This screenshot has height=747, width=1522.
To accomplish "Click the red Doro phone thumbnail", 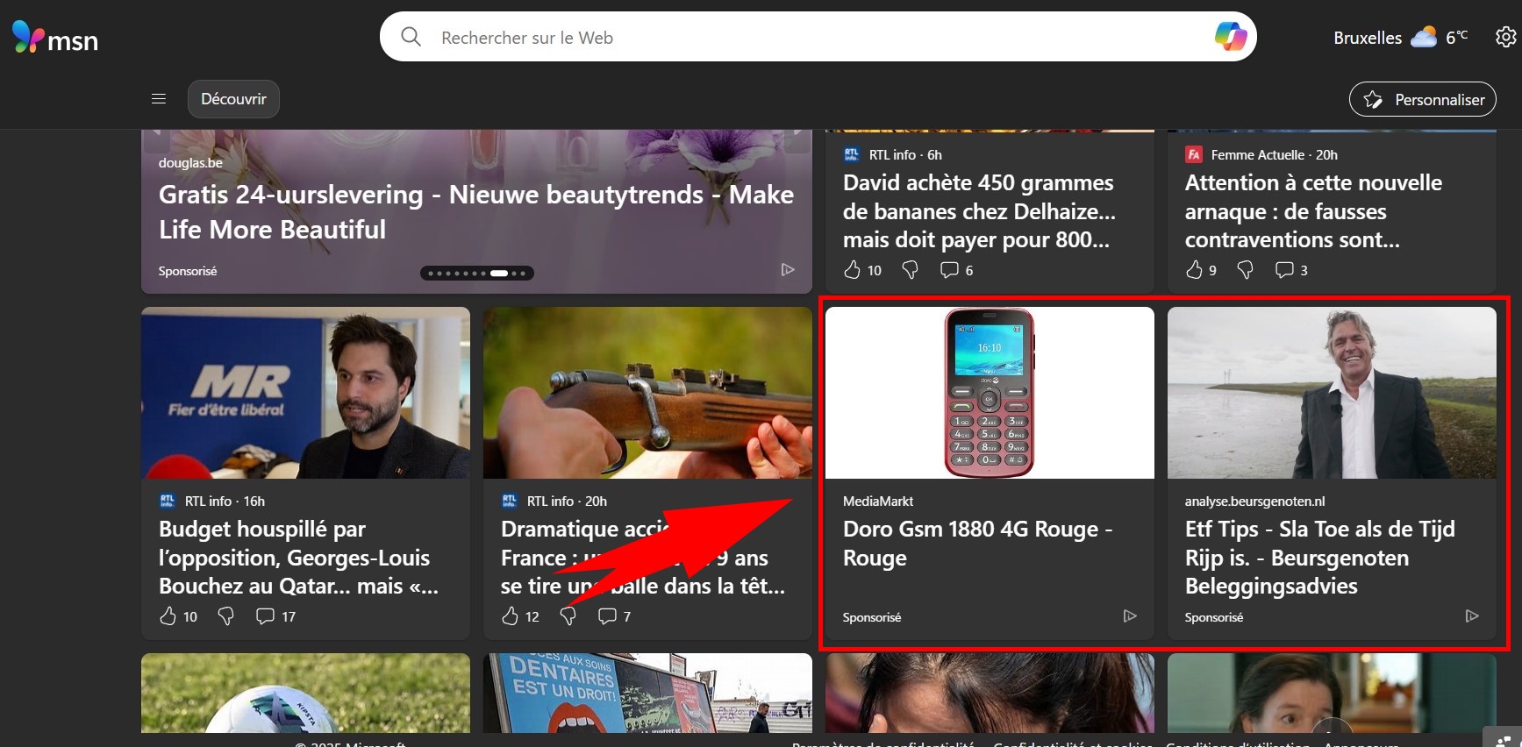I will (x=990, y=393).
